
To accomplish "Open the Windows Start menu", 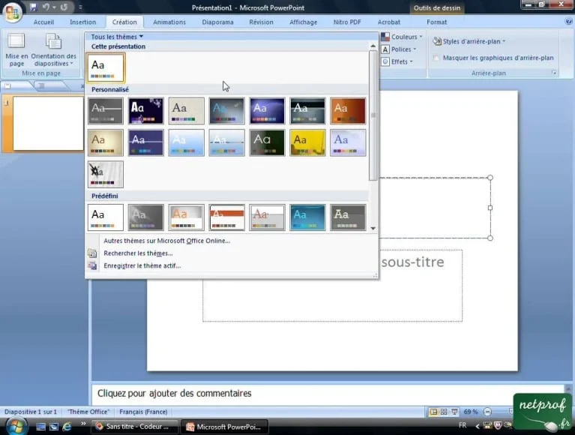I will [16, 427].
